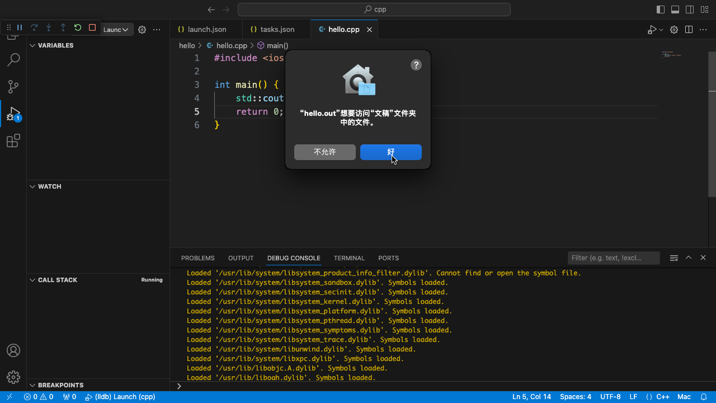Stop the debugger with the red square

(x=92, y=27)
